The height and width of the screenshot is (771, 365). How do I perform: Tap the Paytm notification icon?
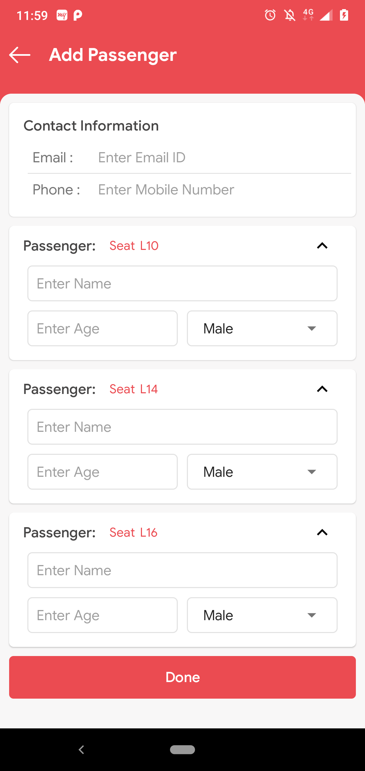tap(78, 15)
